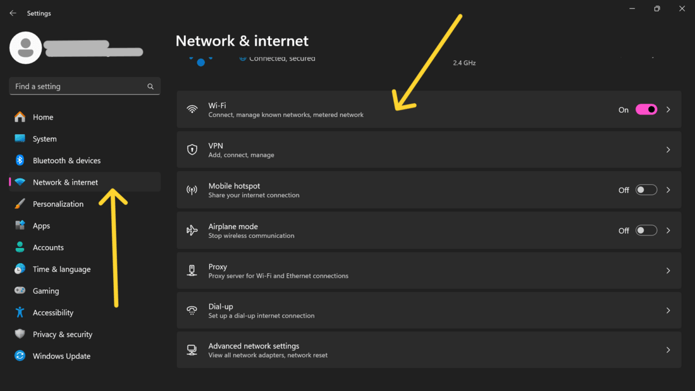Open VPN page using its chevron

click(668, 150)
